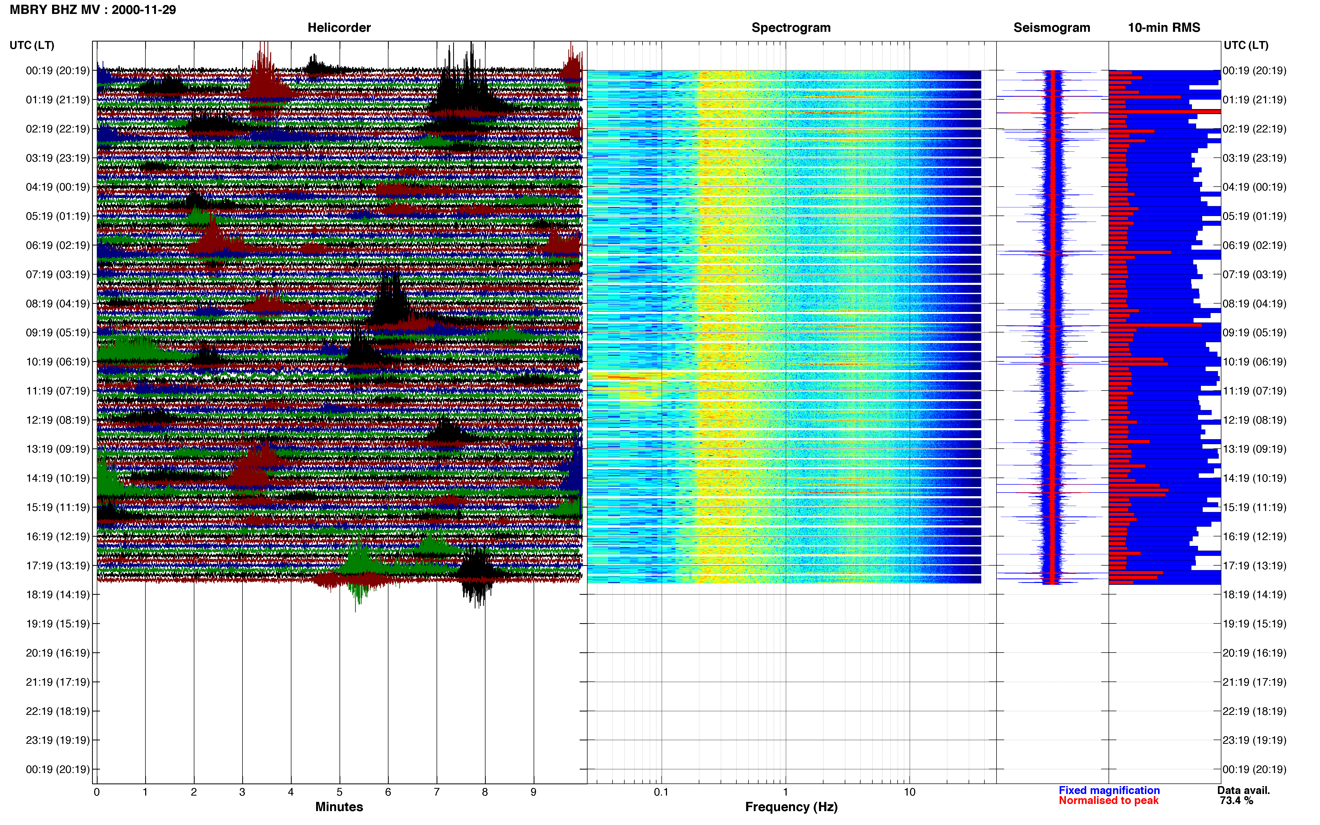Click left time label '09:19 (05:19)'

(58, 333)
